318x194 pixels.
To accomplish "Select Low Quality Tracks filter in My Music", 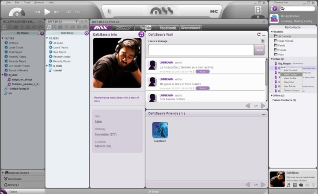I will (x=19, y=66).
